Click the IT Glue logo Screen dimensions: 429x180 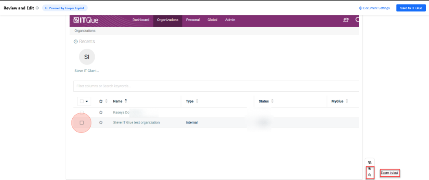point(86,20)
